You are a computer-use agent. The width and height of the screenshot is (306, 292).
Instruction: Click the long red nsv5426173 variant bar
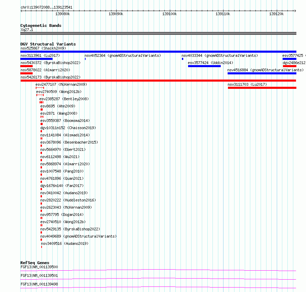158,81
